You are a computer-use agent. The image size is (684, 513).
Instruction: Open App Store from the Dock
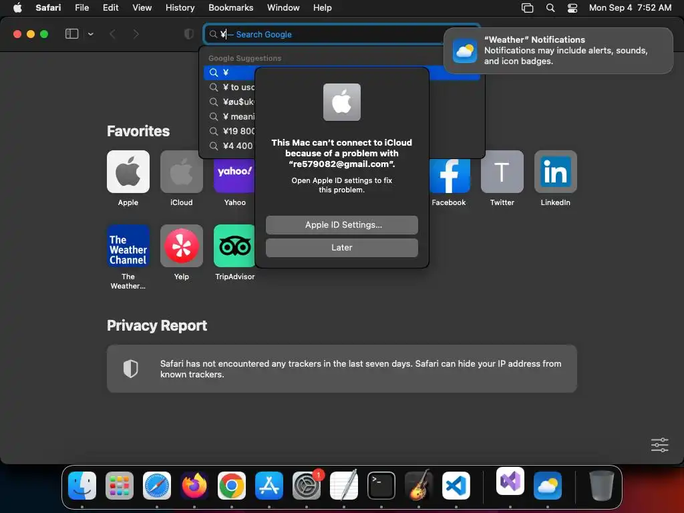269,486
